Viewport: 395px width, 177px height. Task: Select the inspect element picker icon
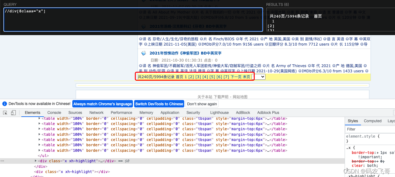(5, 113)
